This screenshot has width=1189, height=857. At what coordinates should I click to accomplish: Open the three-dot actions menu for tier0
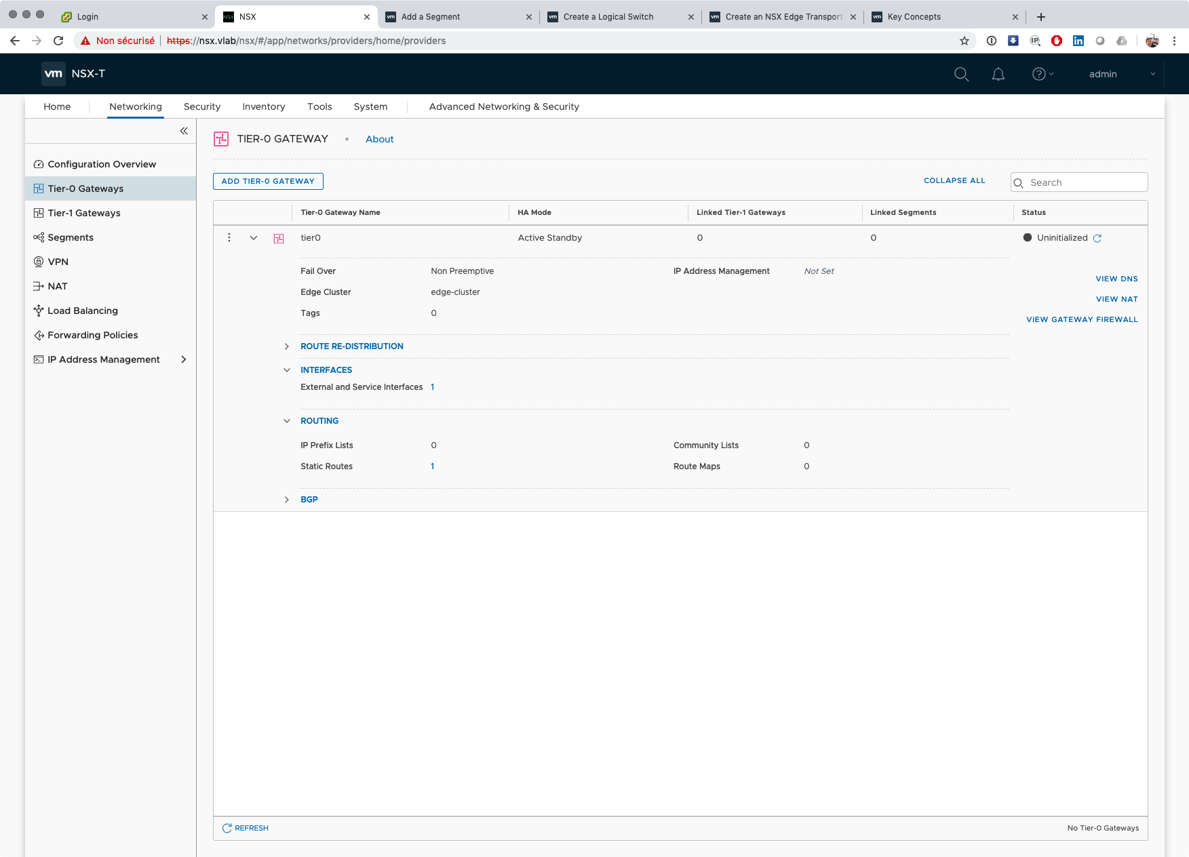pyautogui.click(x=229, y=237)
